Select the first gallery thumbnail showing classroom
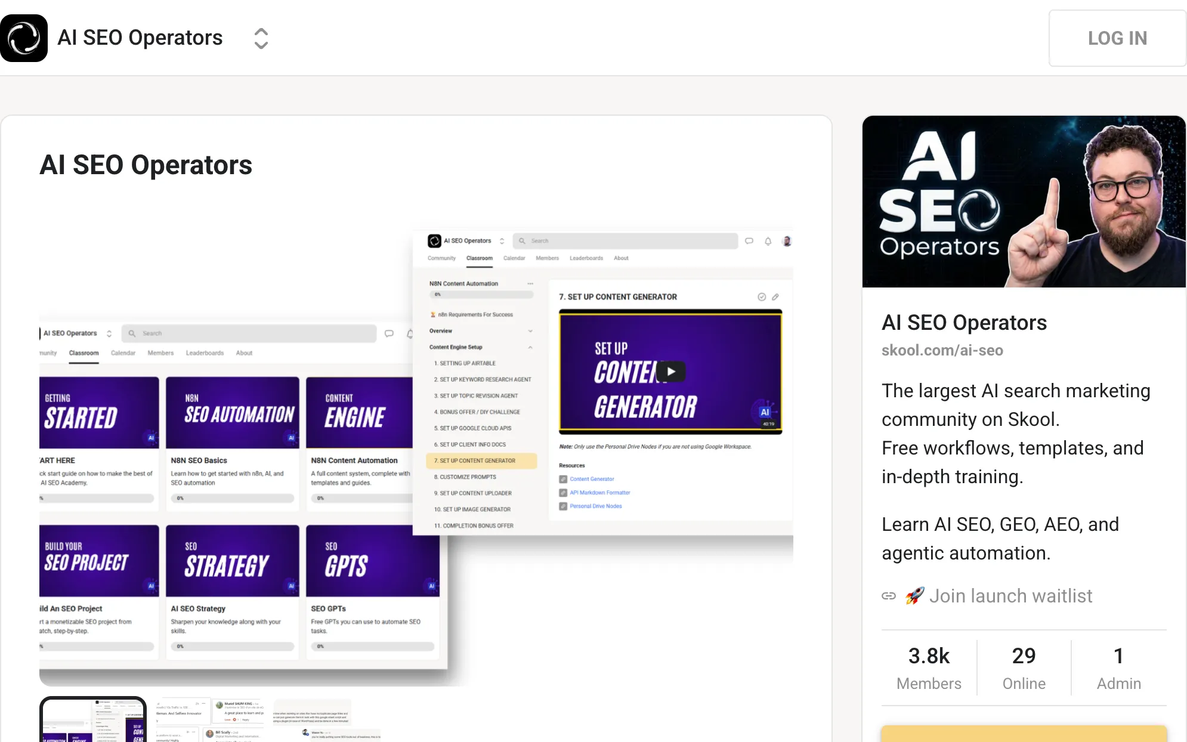The width and height of the screenshot is (1187, 742). pyautogui.click(x=93, y=719)
